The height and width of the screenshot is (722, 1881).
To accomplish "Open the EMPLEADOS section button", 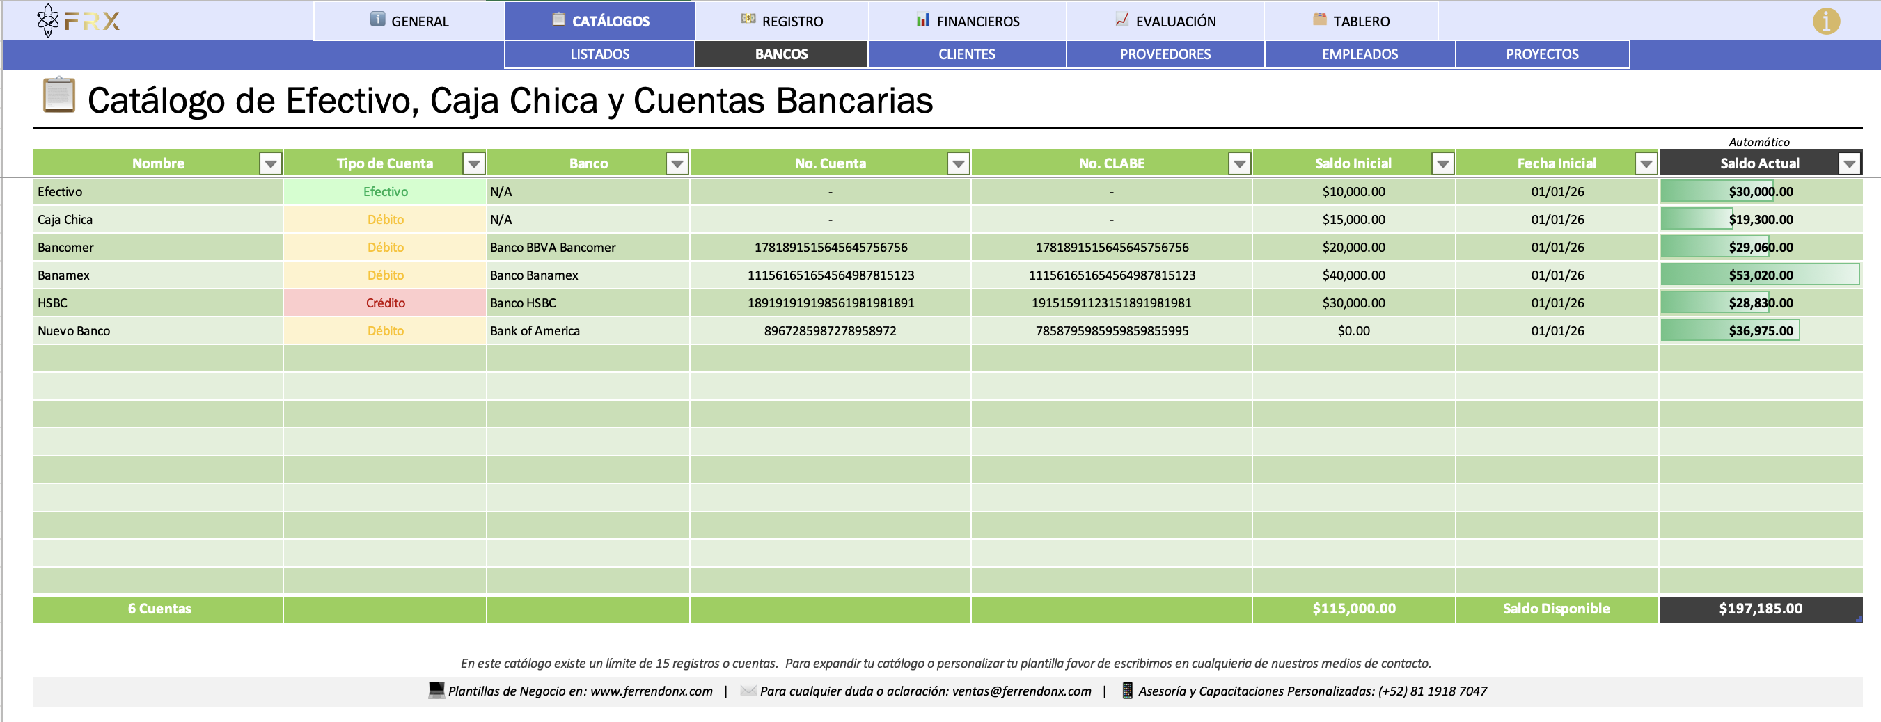I will tap(1359, 55).
